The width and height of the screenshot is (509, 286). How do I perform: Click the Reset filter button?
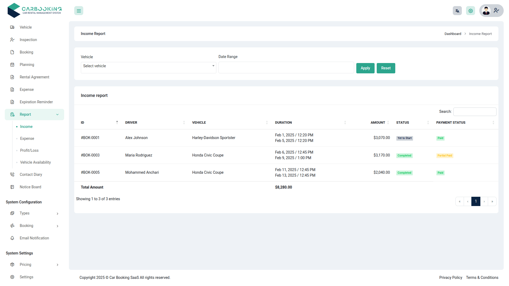click(x=386, y=68)
